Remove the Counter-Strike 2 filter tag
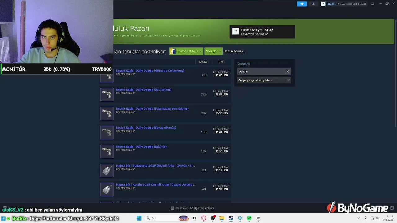Image resolution: width=397 pixels, height=223 pixels. (x=201, y=51)
